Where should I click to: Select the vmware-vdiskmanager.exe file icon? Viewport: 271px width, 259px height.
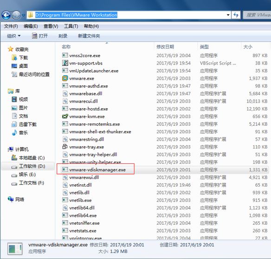click(65, 169)
